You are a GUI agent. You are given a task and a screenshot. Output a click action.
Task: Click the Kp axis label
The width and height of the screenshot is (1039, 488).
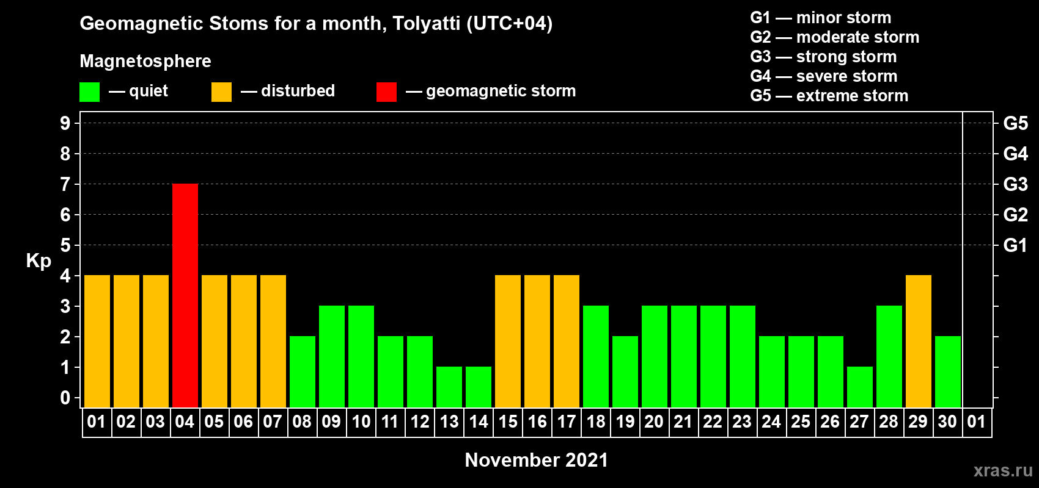click(x=39, y=261)
